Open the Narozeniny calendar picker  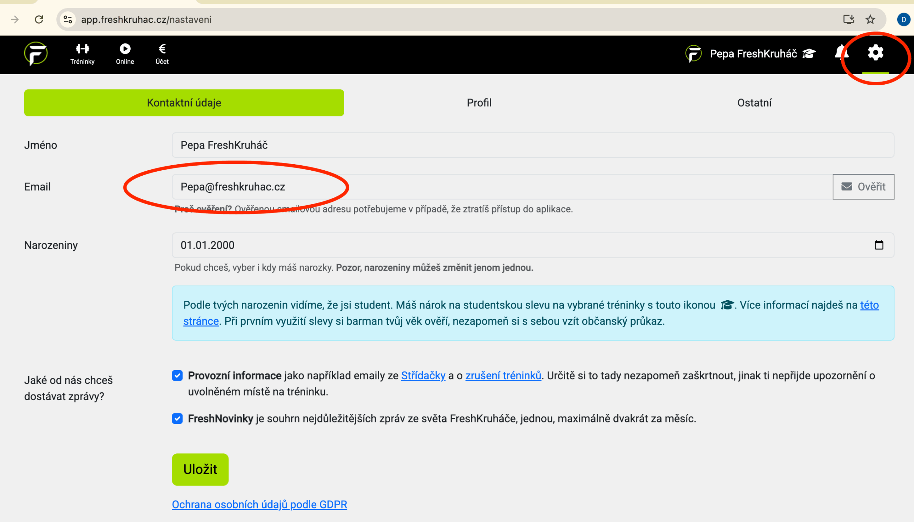tap(879, 245)
